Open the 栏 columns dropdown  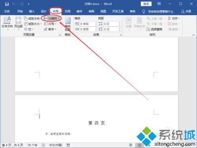coord(29,29)
